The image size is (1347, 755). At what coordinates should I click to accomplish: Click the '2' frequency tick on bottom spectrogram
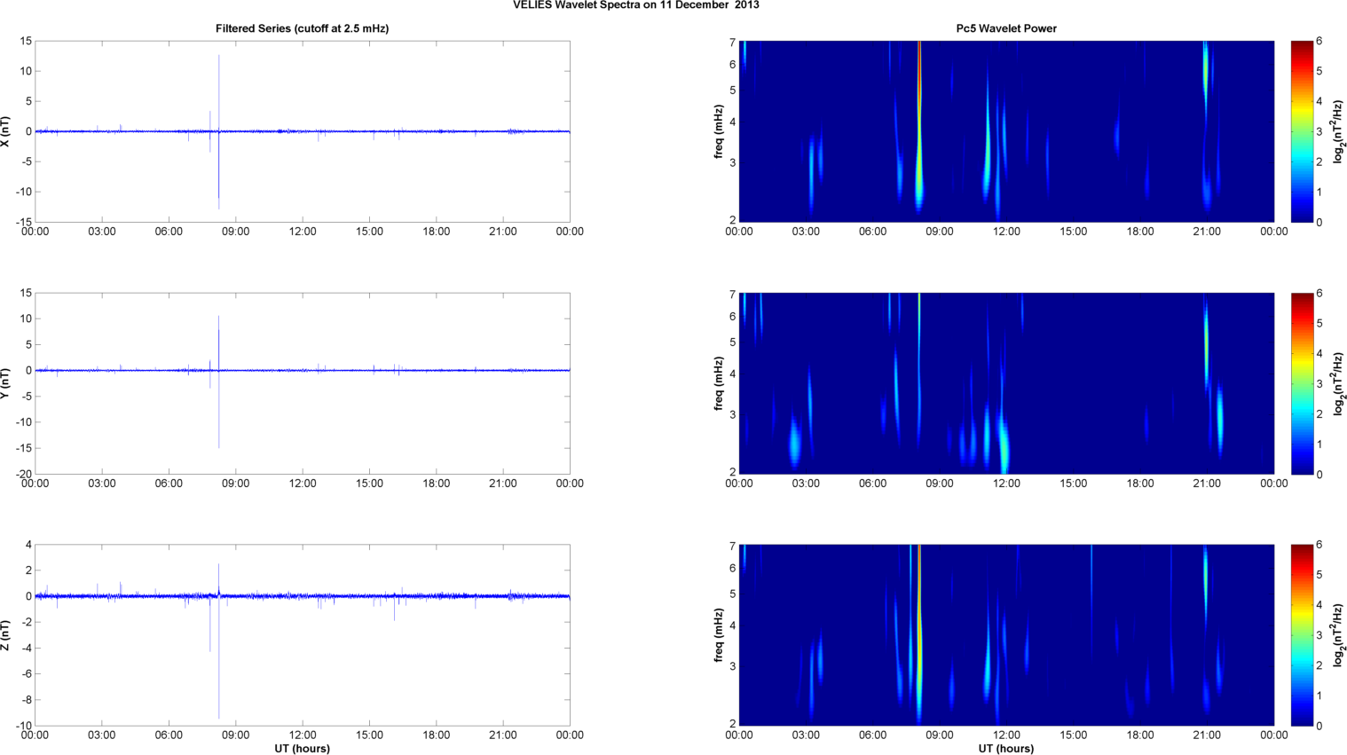click(x=733, y=724)
